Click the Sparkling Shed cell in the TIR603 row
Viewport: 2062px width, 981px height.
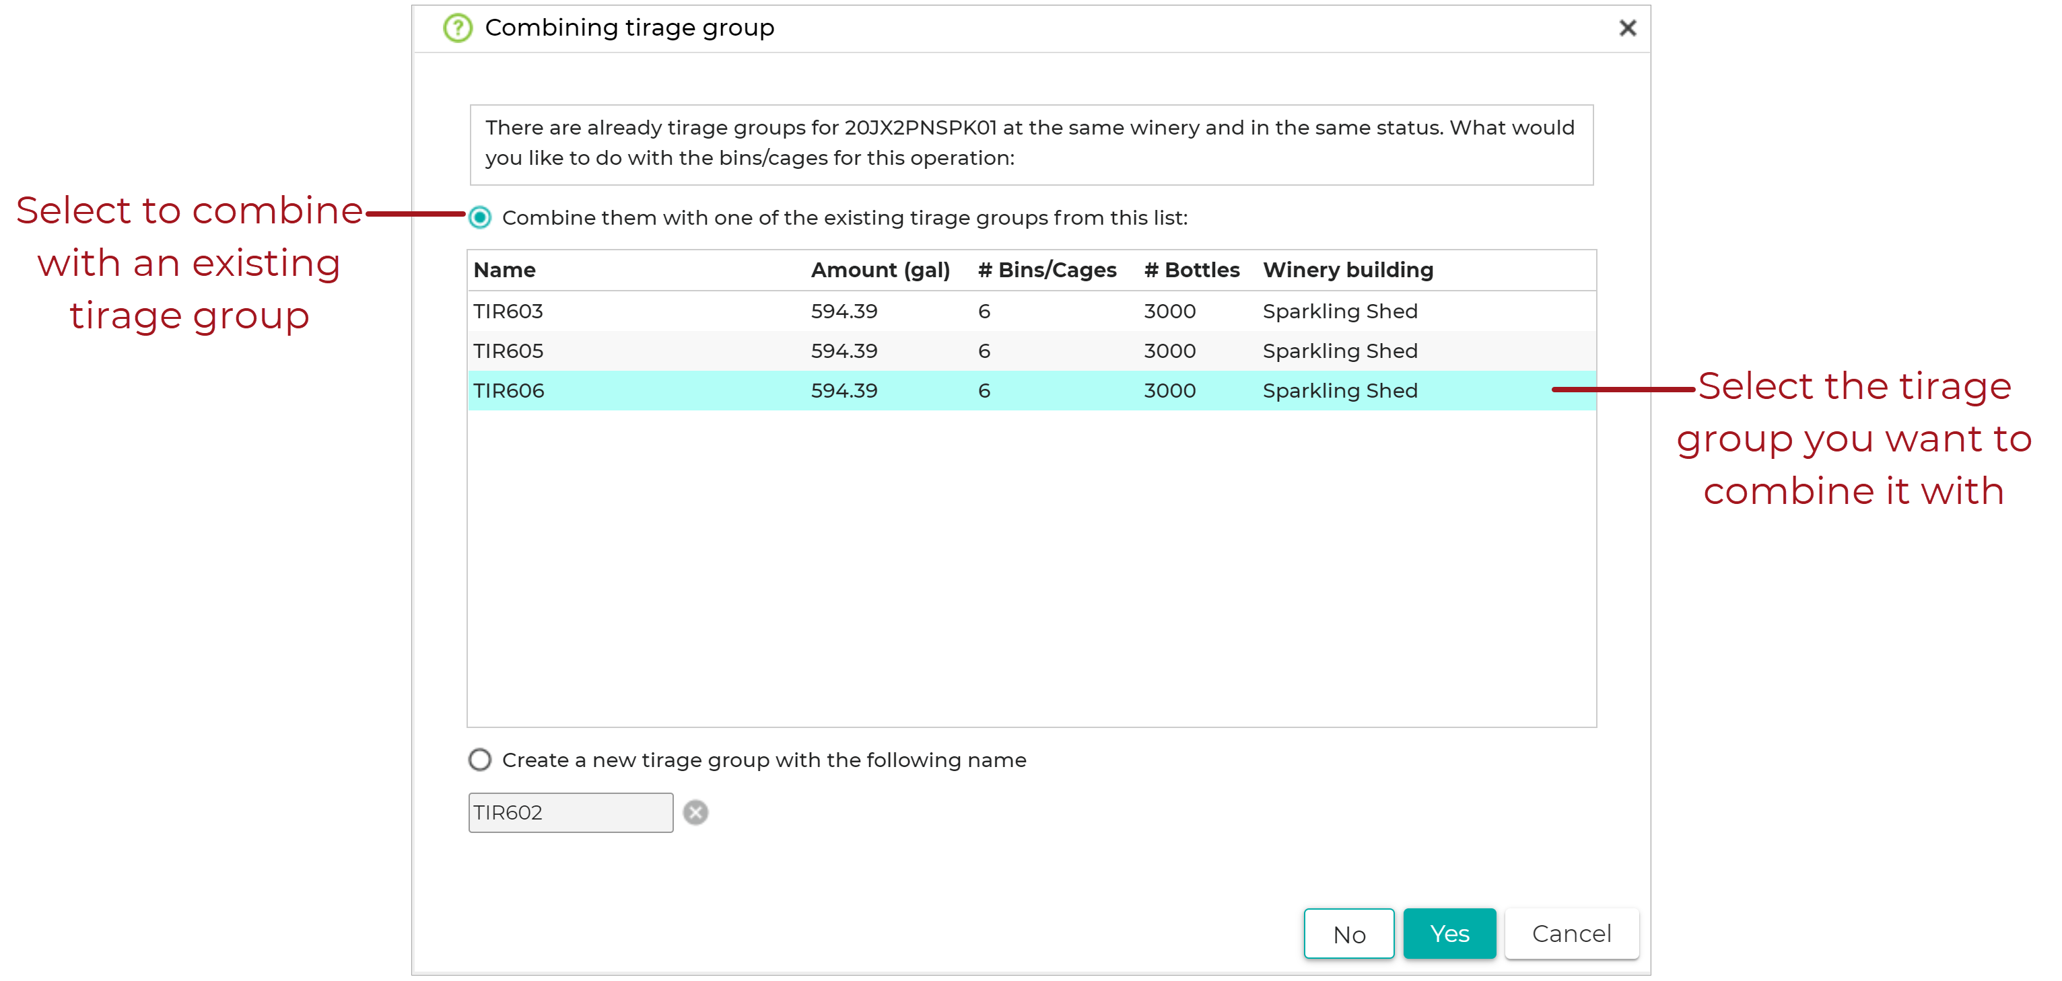point(1340,312)
